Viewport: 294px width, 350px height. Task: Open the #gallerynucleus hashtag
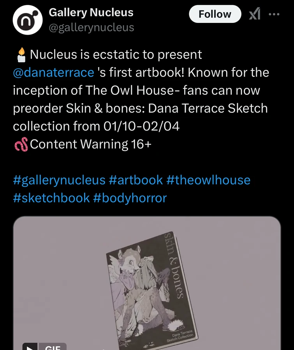[x=59, y=180]
